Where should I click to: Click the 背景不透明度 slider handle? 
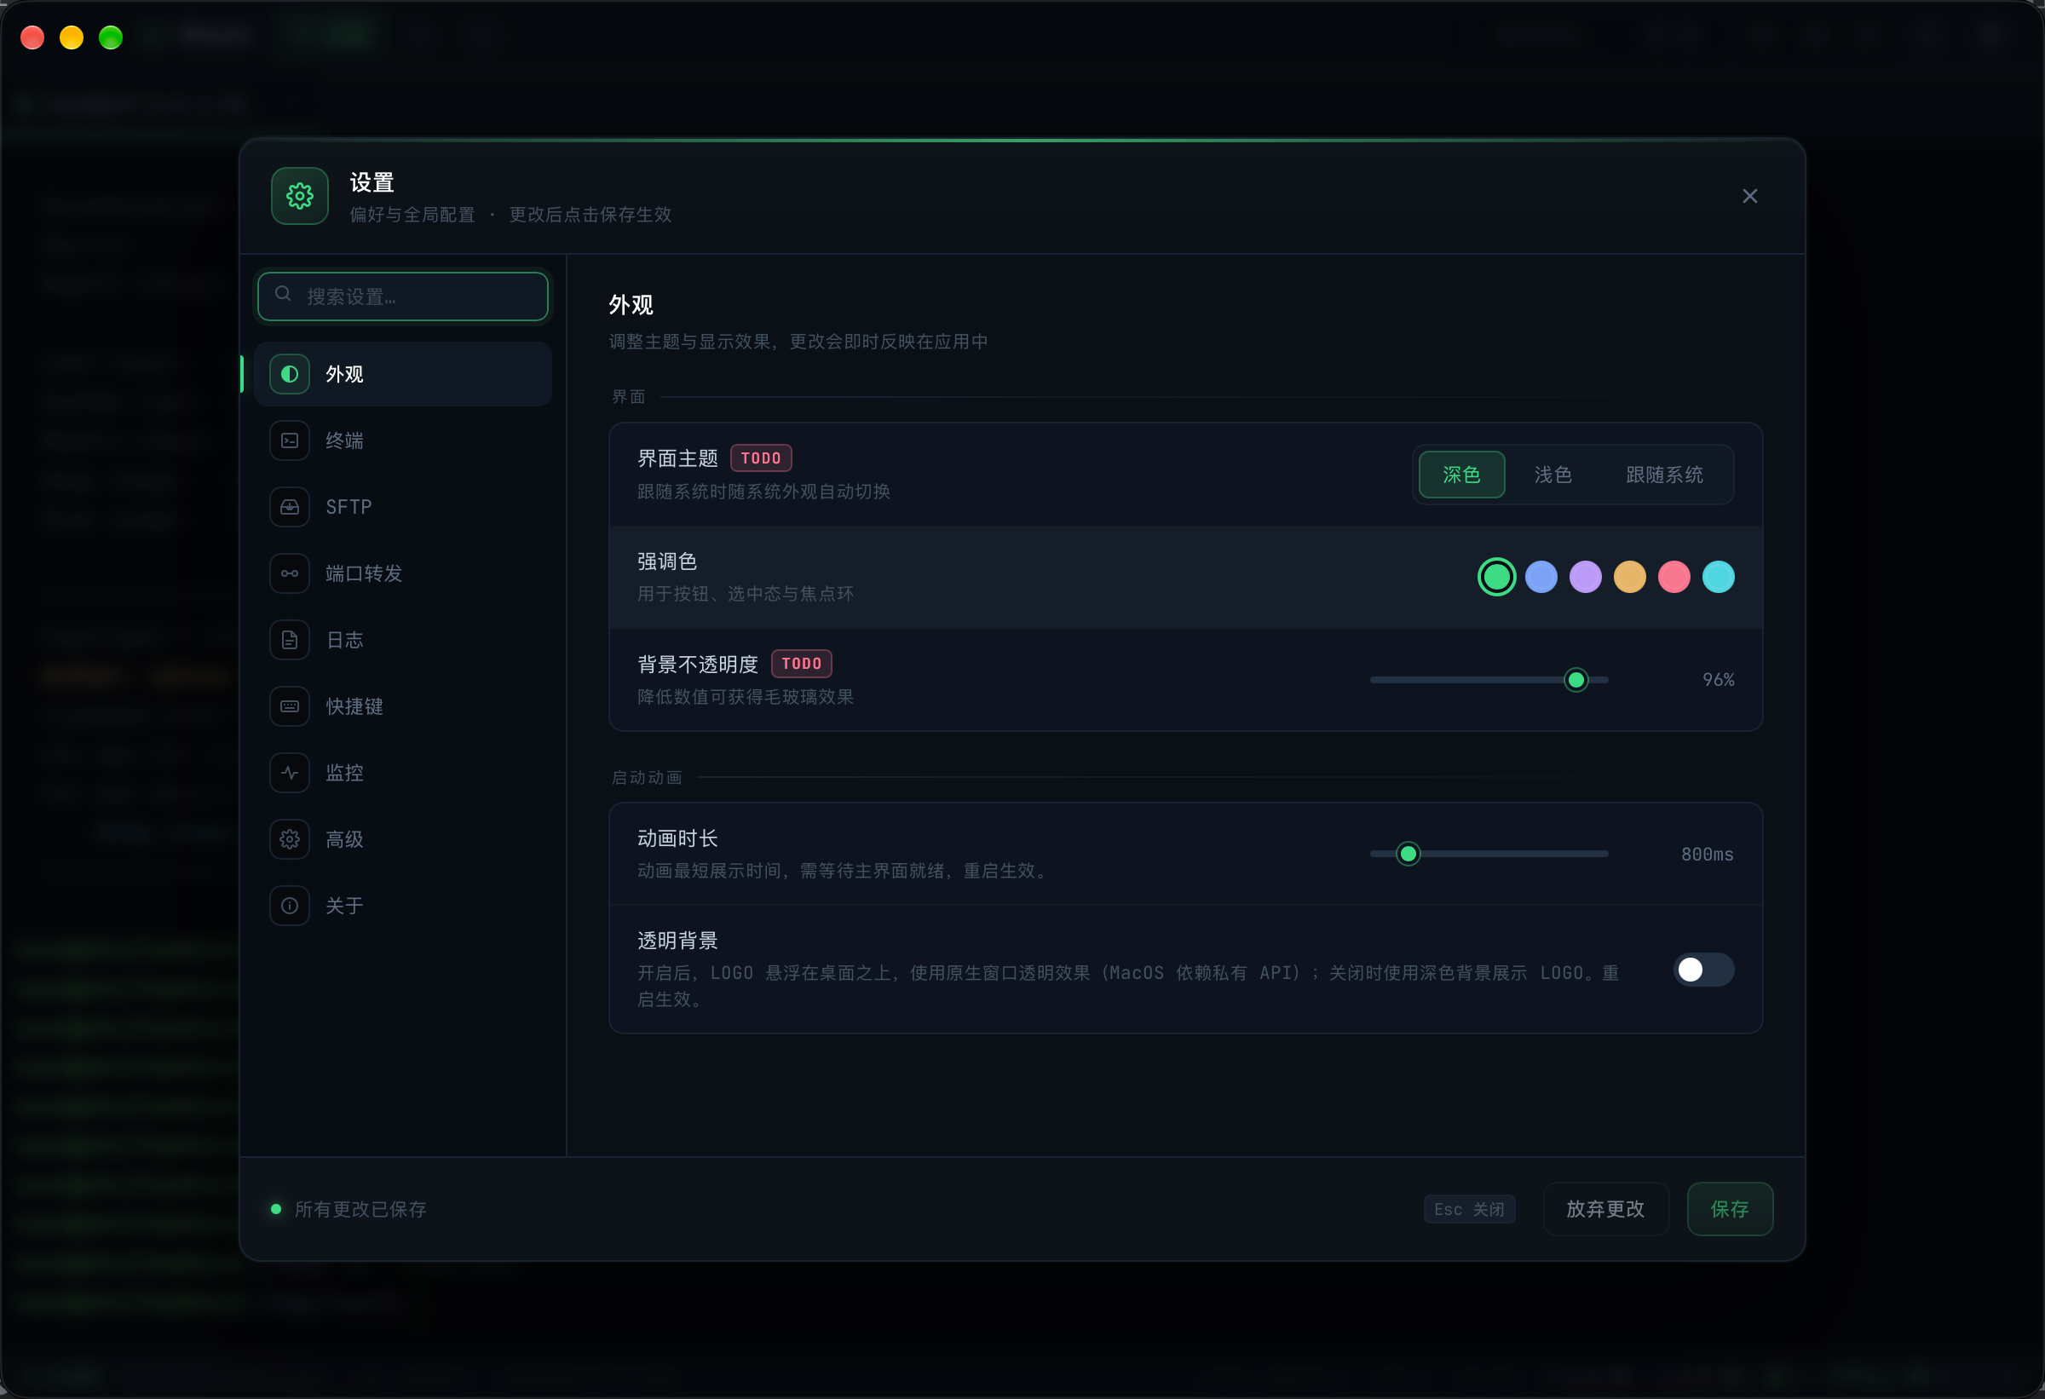tap(1576, 680)
